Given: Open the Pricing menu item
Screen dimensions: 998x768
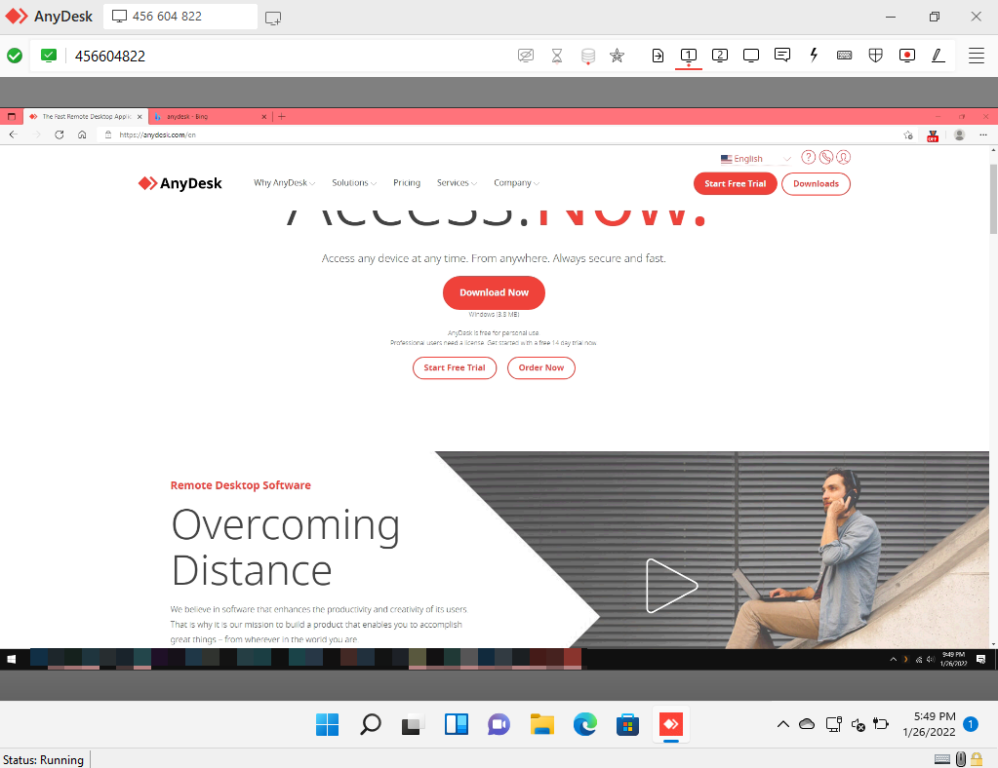Looking at the screenshot, I should click(407, 183).
